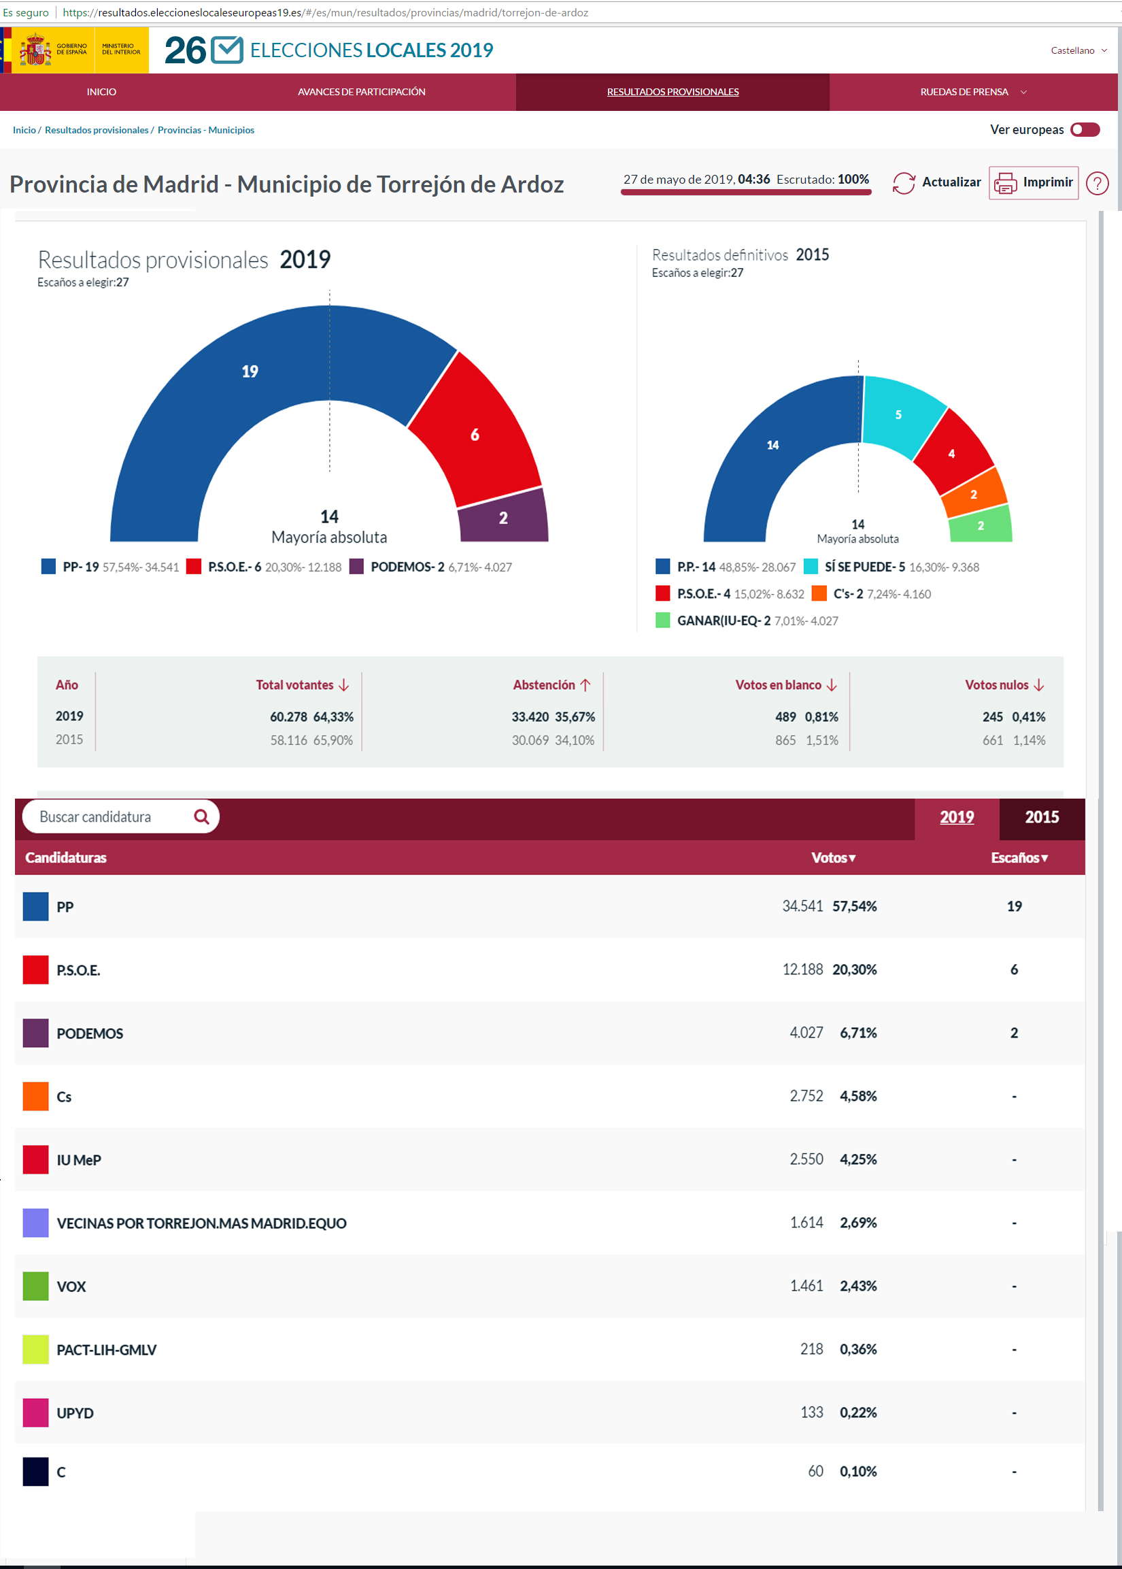
Task: Sort candidates by Votos column
Action: point(833,858)
